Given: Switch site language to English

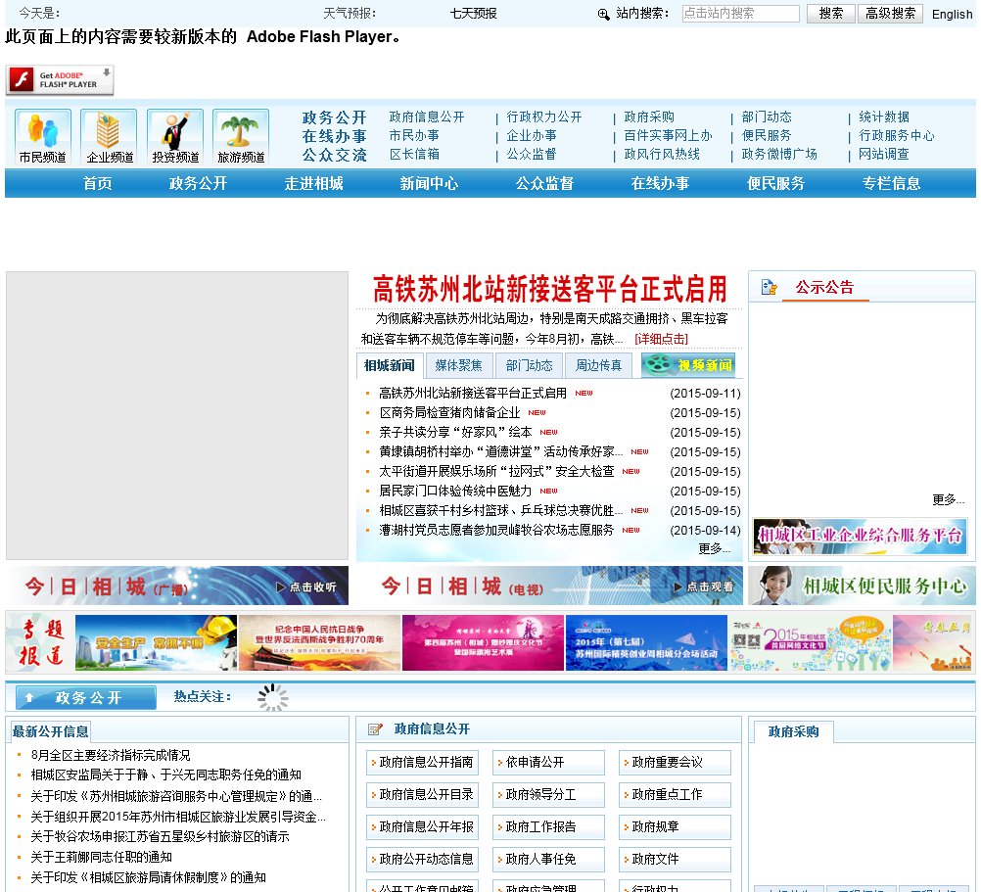Looking at the screenshot, I should [x=952, y=14].
